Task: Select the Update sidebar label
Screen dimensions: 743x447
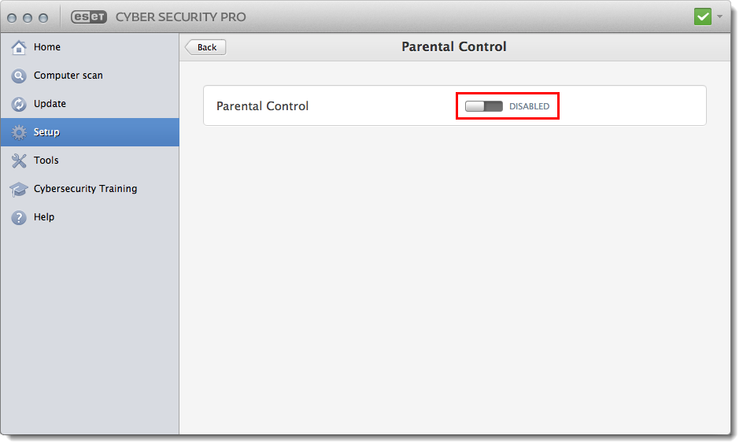Action: 50,104
